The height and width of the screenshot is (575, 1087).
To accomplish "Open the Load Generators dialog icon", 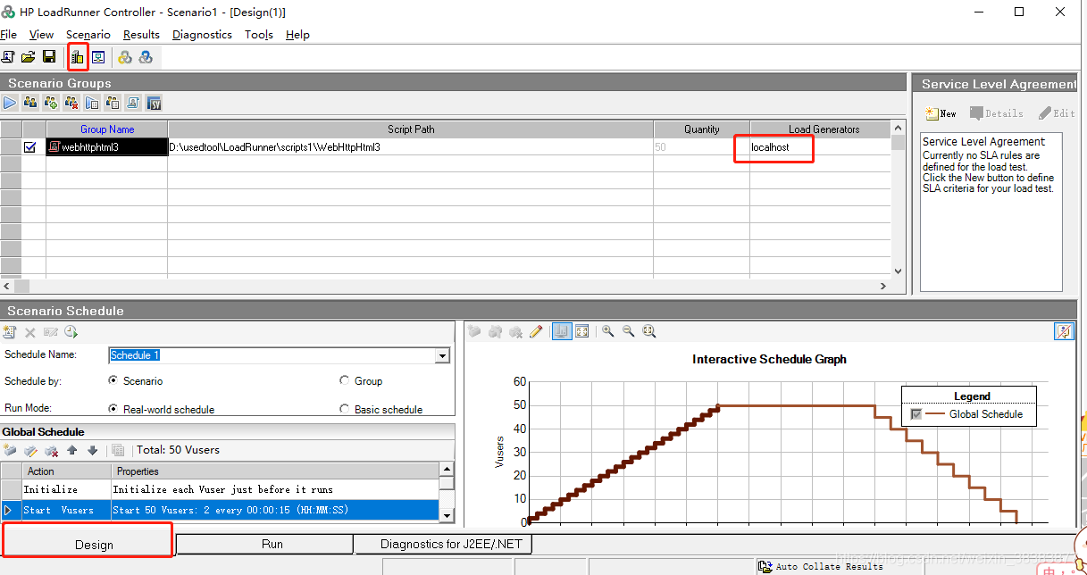I will (x=78, y=57).
